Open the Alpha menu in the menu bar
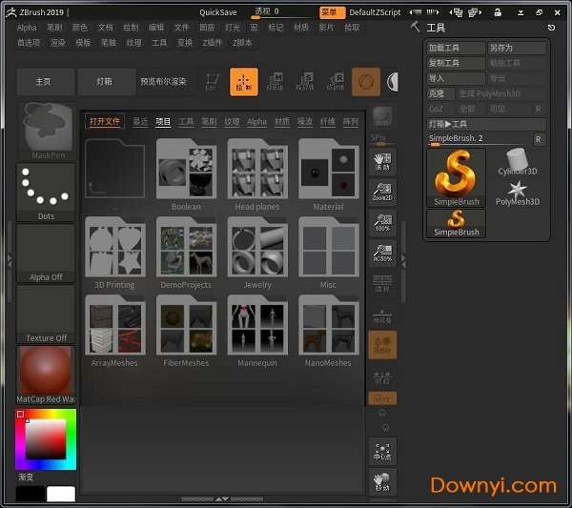The width and height of the screenshot is (572, 508). pyautogui.click(x=27, y=28)
